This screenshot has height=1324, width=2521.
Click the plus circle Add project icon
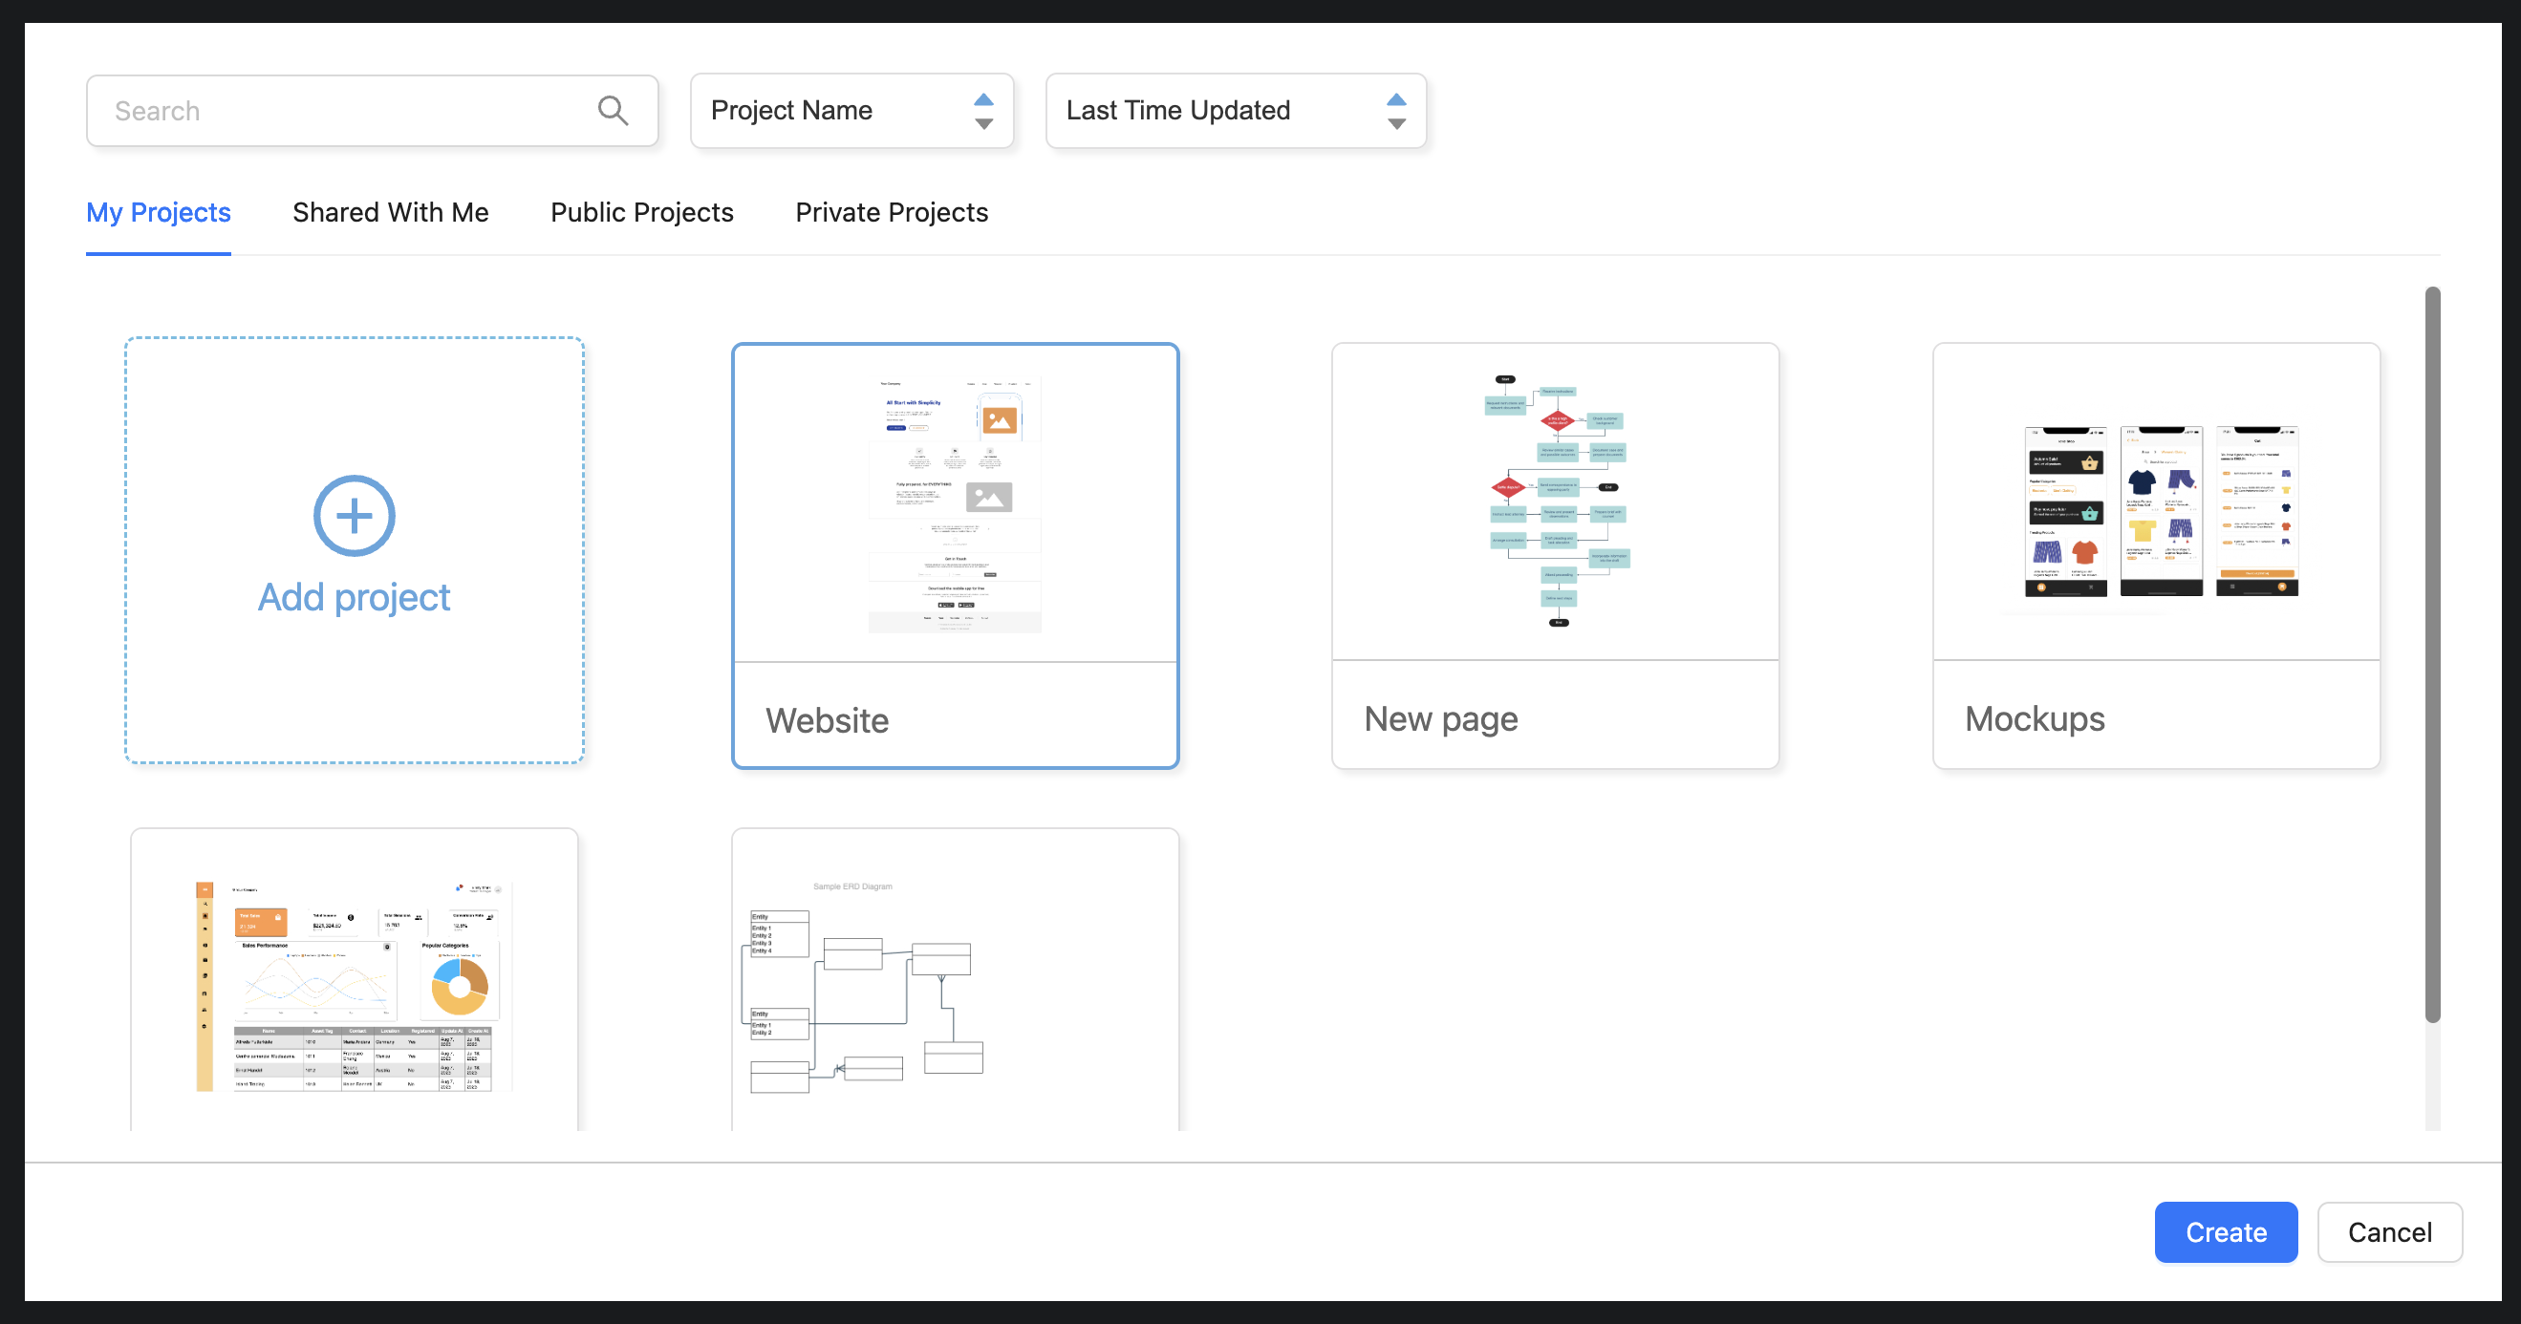click(x=355, y=516)
